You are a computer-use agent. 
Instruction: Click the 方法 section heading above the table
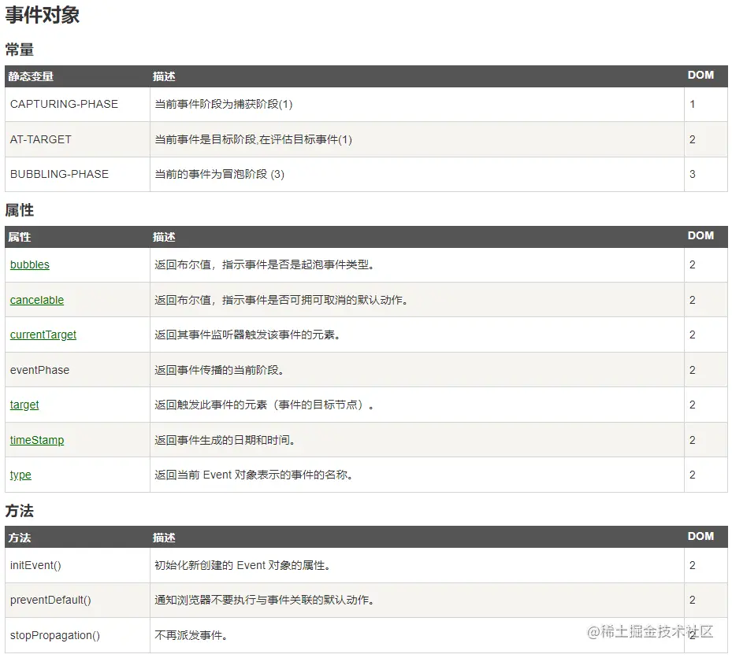[x=19, y=511]
